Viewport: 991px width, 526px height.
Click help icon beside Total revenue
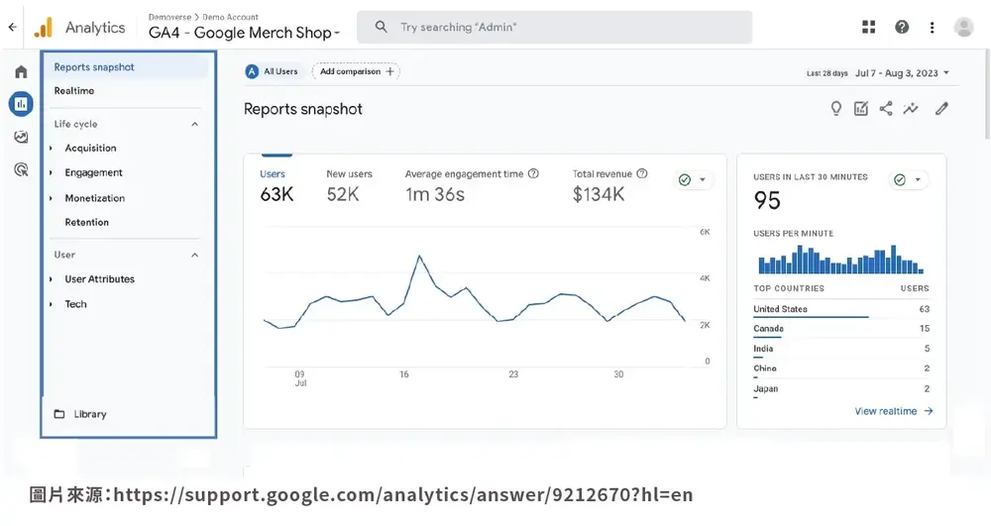[642, 173]
